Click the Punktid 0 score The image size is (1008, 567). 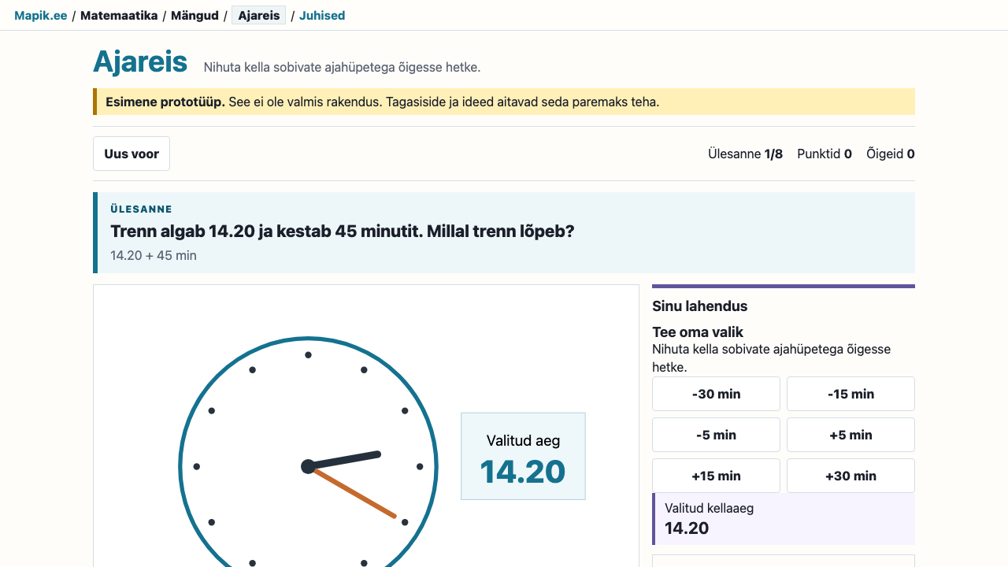coord(825,154)
